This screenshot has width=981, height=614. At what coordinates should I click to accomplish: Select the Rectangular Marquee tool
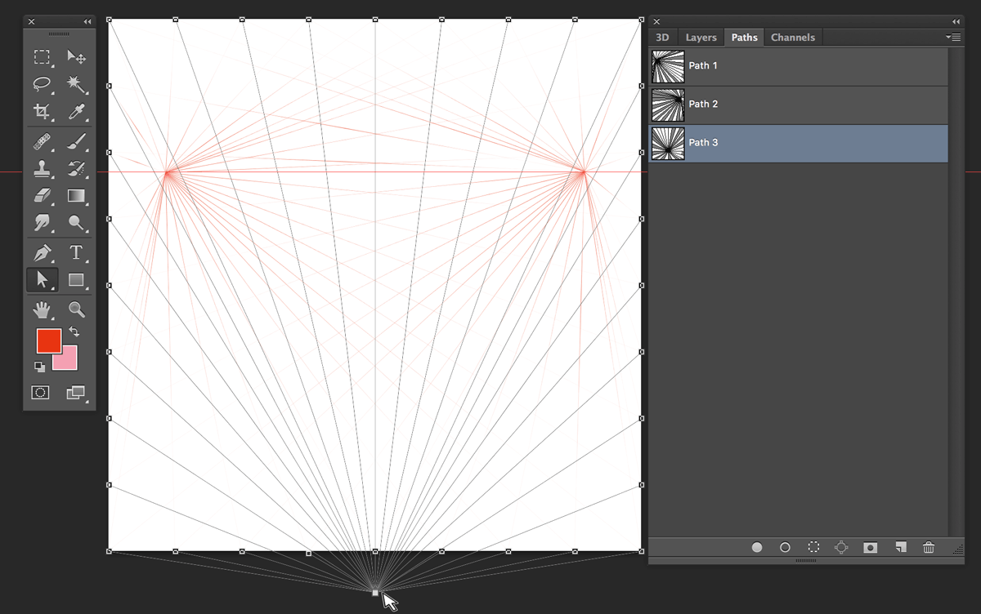pos(42,57)
